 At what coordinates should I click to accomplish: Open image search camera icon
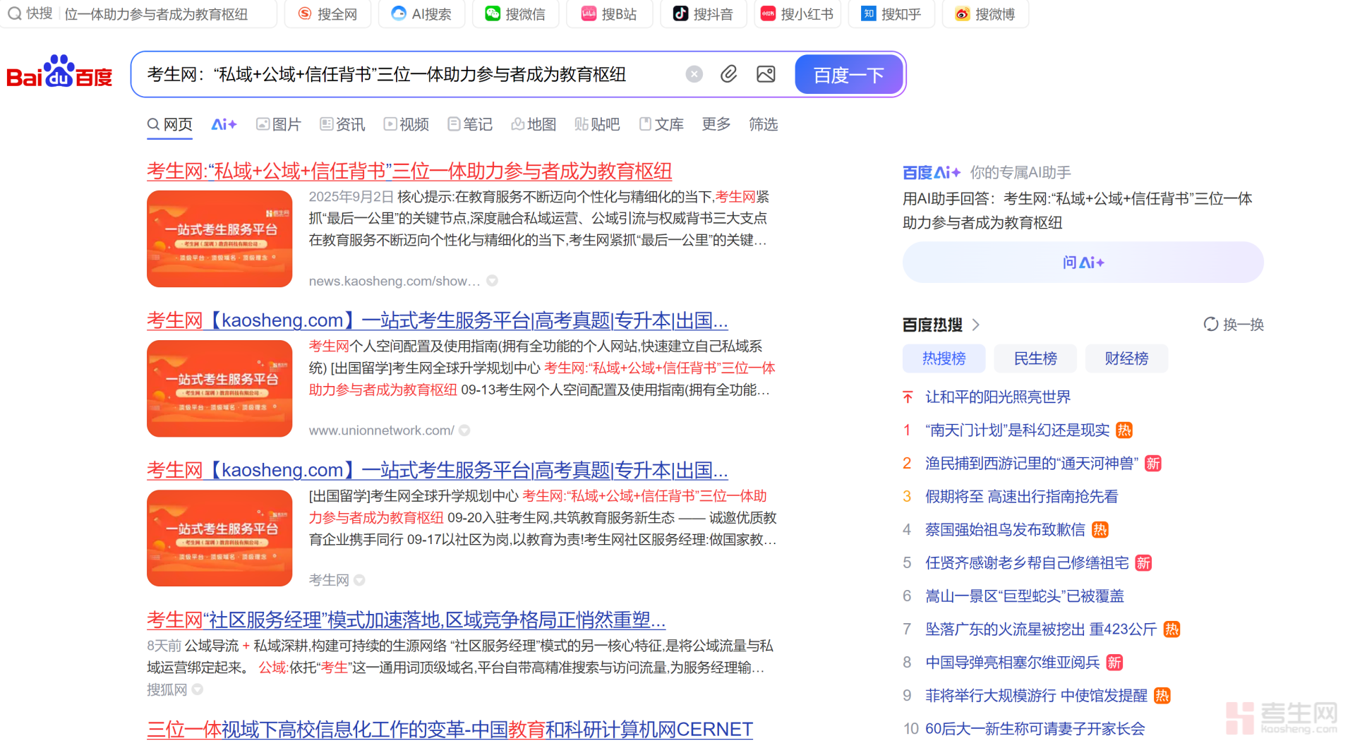click(x=766, y=74)
